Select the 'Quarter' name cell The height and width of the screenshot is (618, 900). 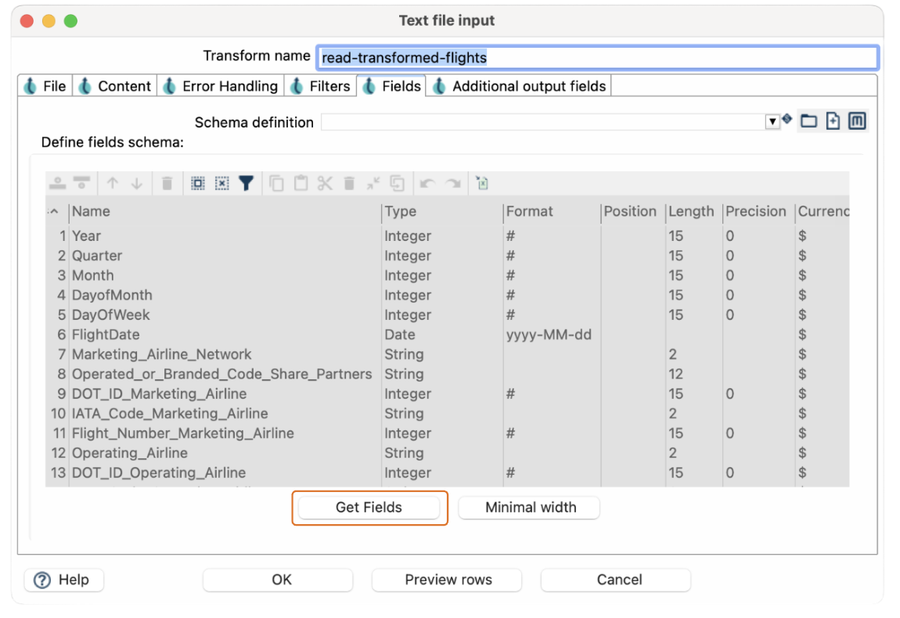[x=225, y=256]
